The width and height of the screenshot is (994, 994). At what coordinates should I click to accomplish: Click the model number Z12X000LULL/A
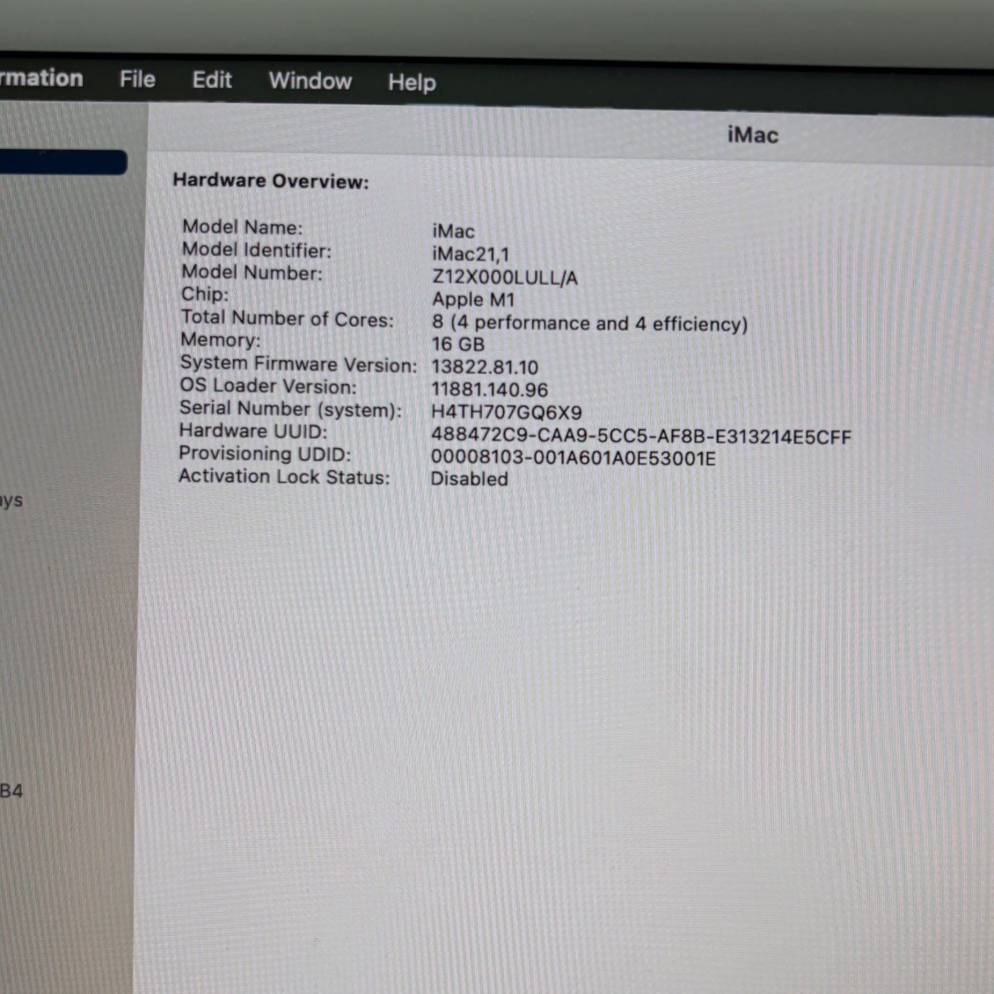coord(504,278)
